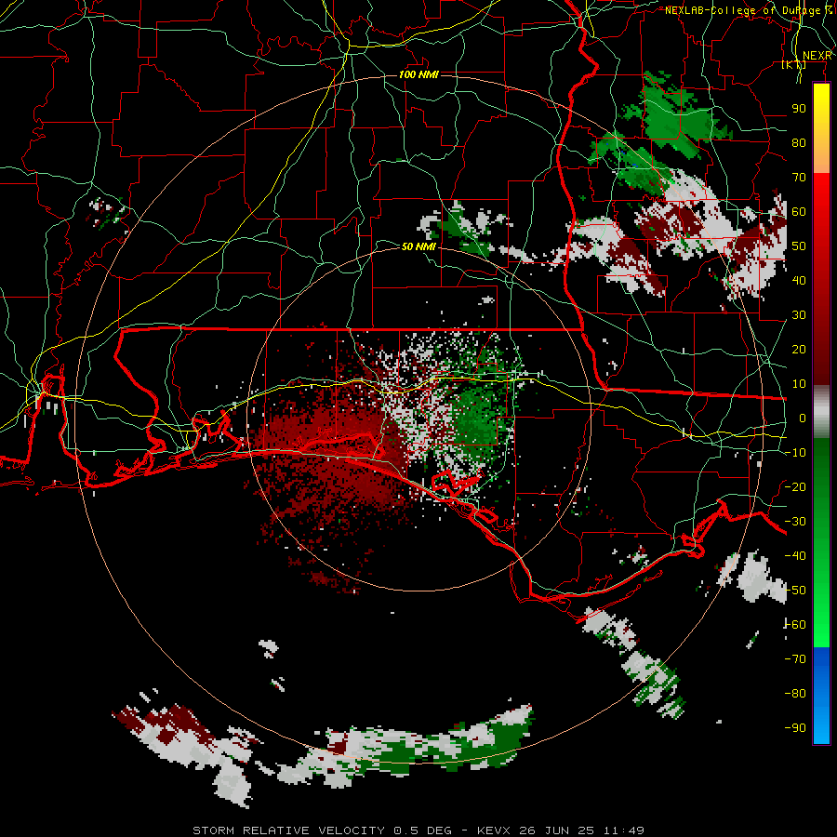Click the 60 knot scale value
This screenshot has height=837, width=837.
(x=799, y=211)
